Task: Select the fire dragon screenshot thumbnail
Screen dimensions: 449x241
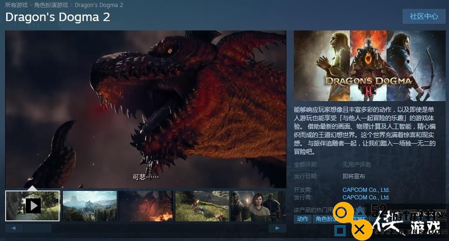Action: tap(146, 206)
